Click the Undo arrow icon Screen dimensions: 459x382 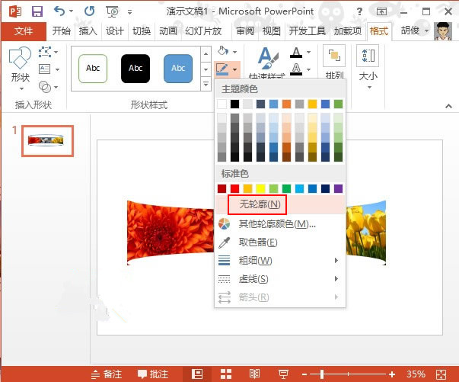tap(60, 11)
